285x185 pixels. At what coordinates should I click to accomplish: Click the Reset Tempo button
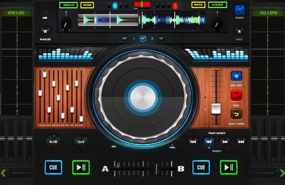point(236,114)
